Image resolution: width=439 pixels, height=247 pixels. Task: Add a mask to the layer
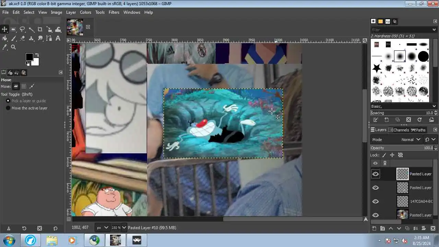click(424, 228)
